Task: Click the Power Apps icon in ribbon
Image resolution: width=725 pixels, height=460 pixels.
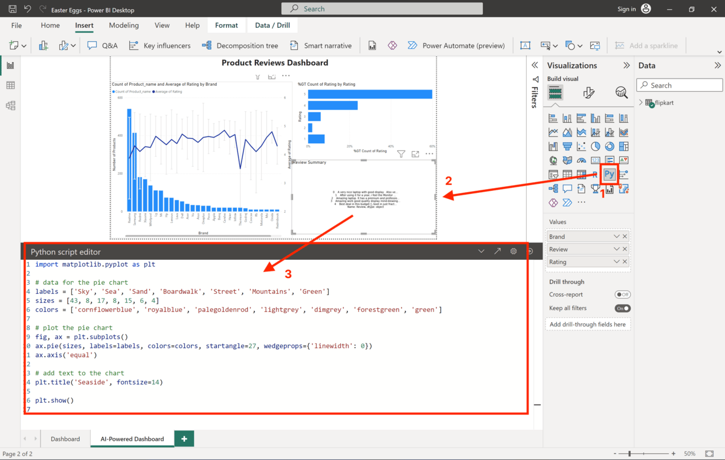Action: pyautogui.click(x=392, y=45)
